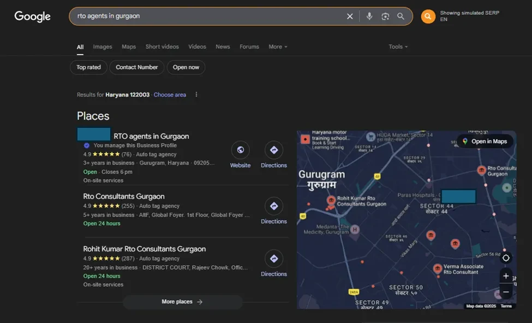Open search by image camera icon

click(385, 16)
